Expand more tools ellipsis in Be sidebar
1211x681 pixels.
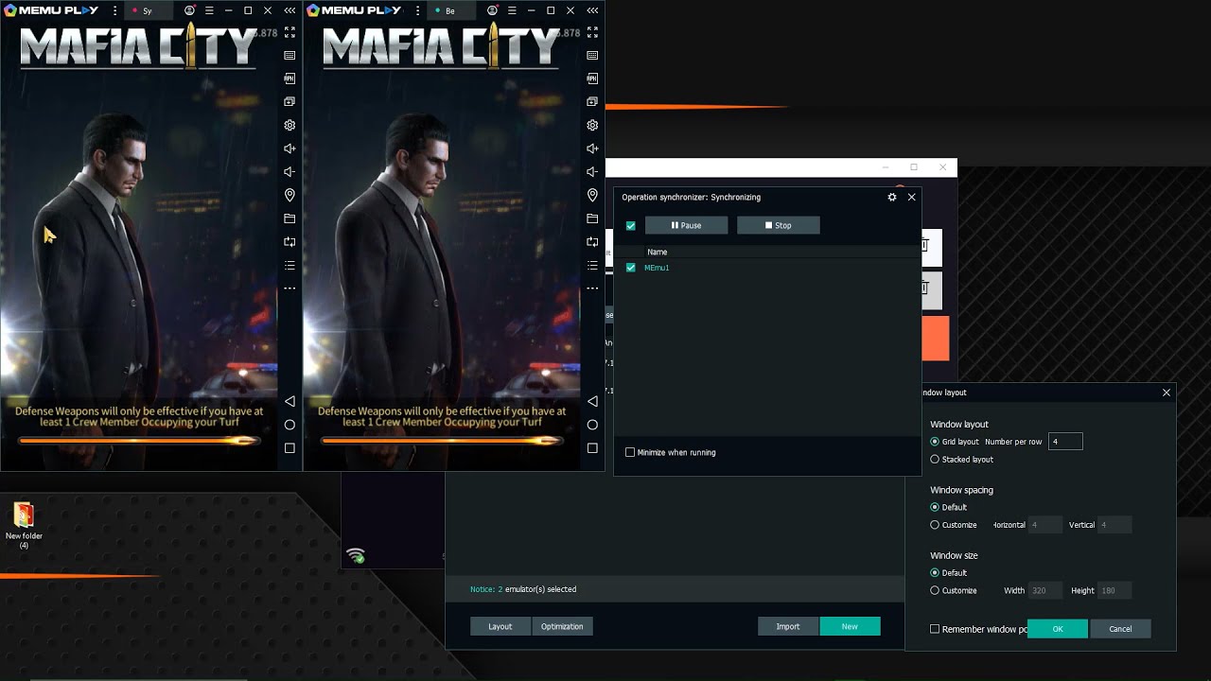[592, 288]
